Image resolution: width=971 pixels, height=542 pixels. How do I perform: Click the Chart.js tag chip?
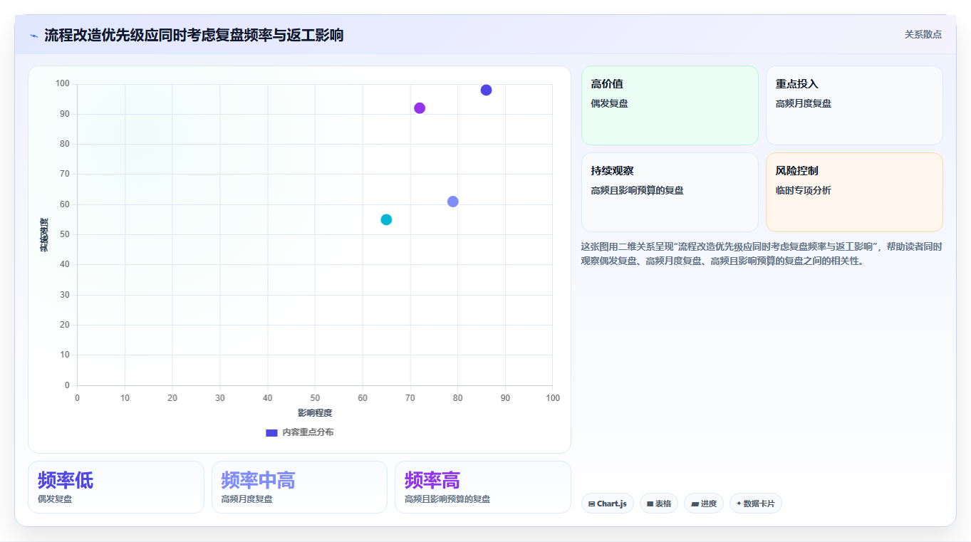point(608,504)
